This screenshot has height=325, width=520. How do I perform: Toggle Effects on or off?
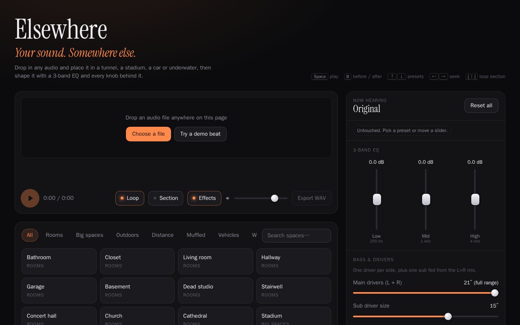(x=204, y=198)
